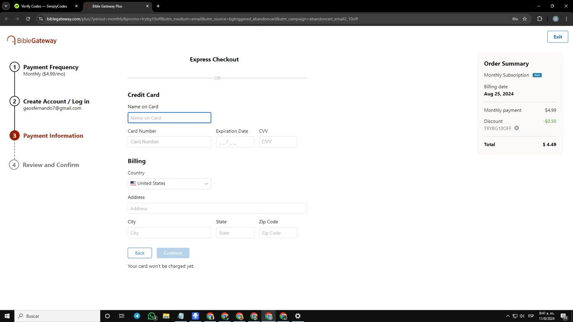Image resolution: width=573 pixels, height=322 pixels.
Task: Remove the TRYBG10OFF discount code
Action: click(516, 128)
